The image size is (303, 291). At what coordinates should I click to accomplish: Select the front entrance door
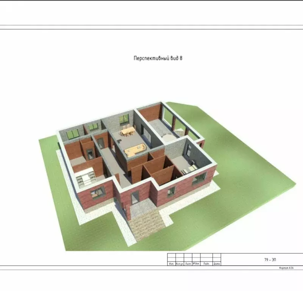tap(134, 198)
